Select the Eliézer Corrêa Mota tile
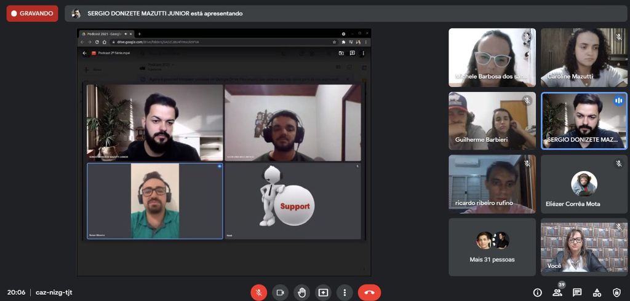Viewport: 630px width, 301px height. click(584, 184)
